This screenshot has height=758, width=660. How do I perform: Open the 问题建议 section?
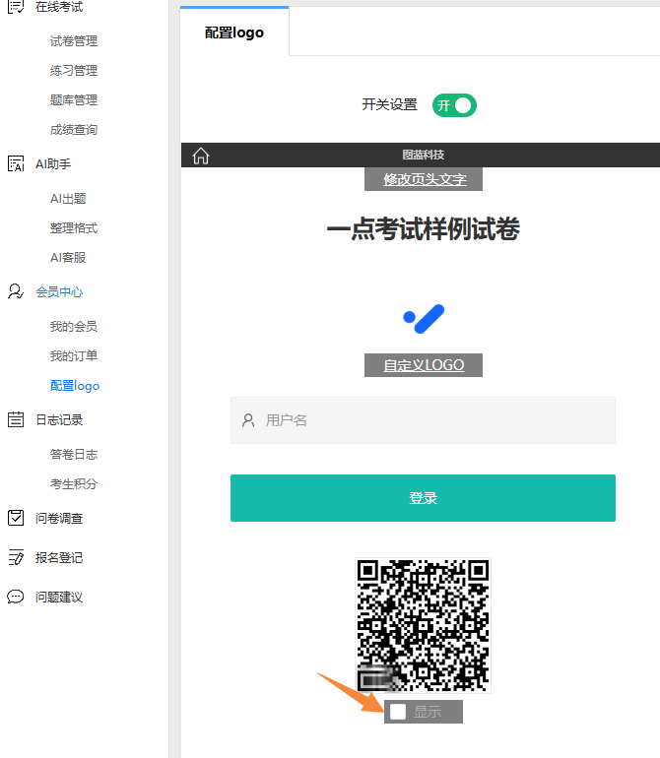(x=59, y=597)
